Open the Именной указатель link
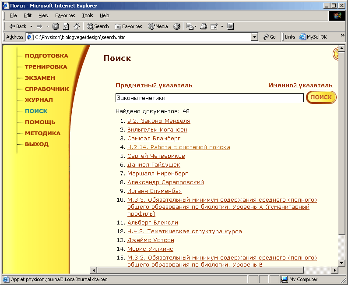 [x=300, y=85]
